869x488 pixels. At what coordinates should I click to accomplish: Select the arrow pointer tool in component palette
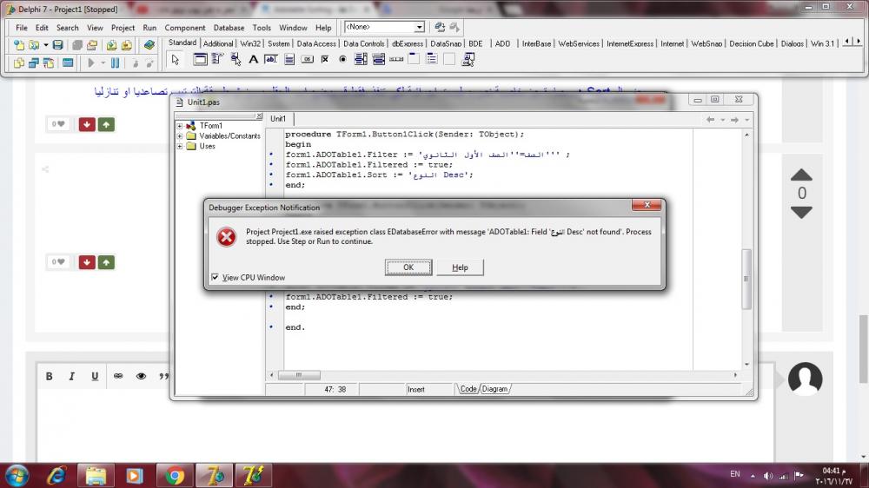point(176,60)
